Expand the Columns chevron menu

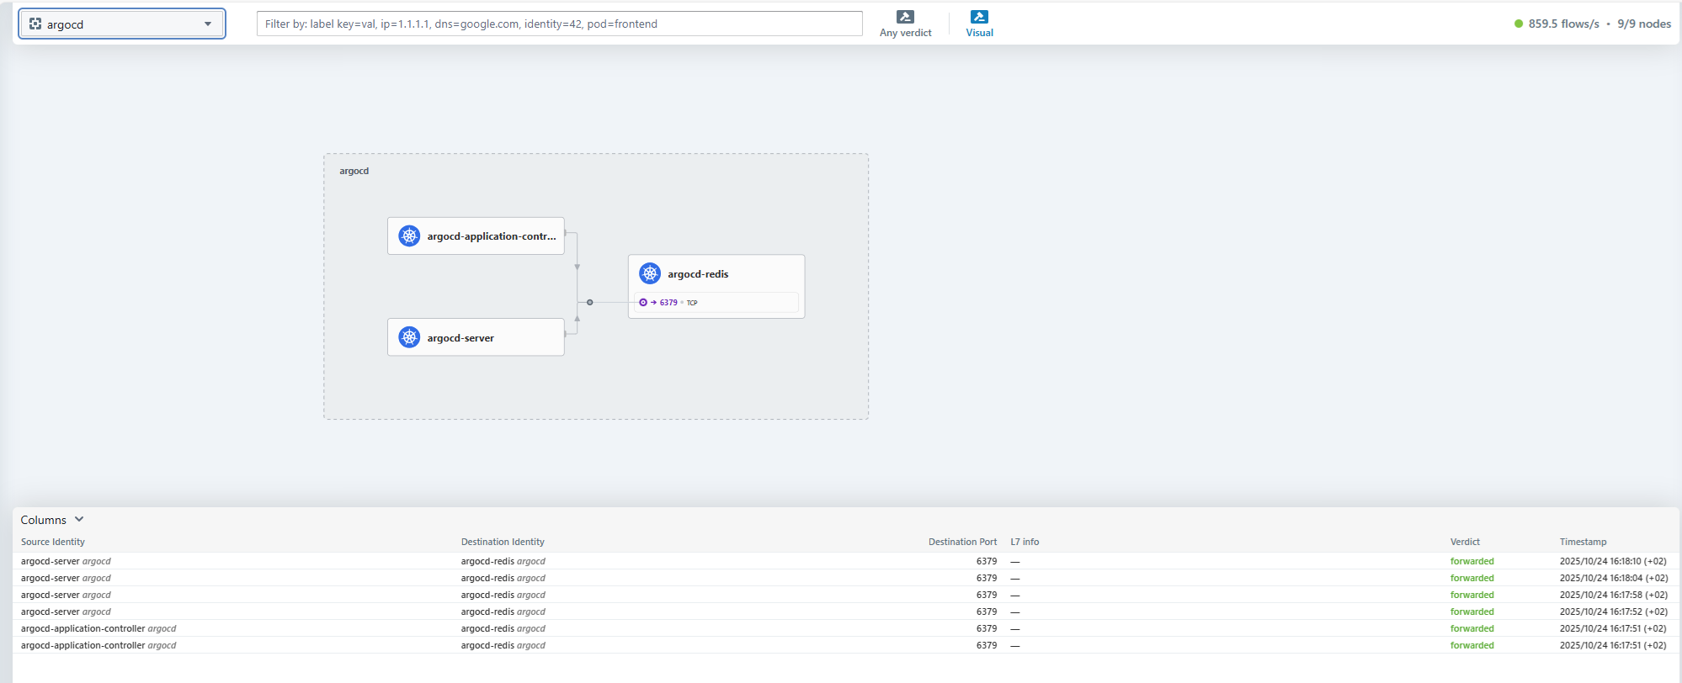click(x=79, y=520)
